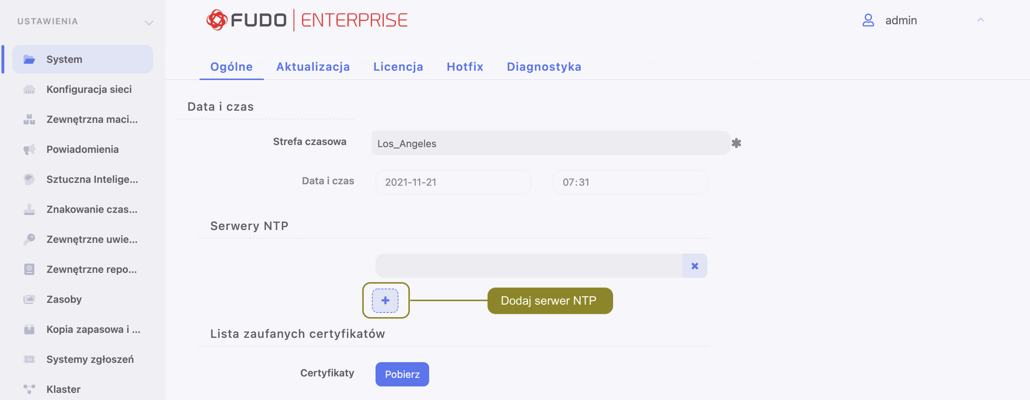Click the Klaster nodes icon
This screenshot has width=1030, height=400.
tap(29, 389)
